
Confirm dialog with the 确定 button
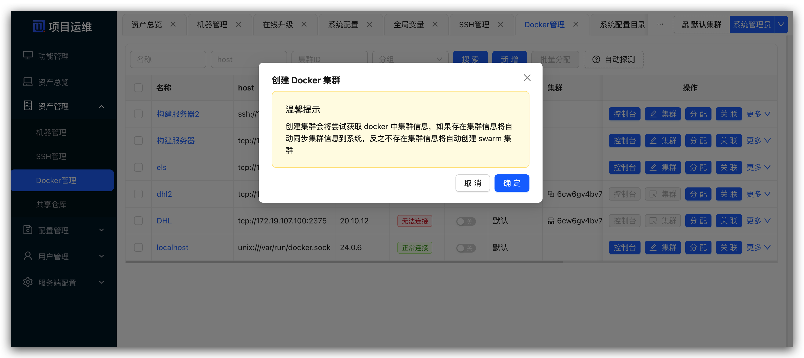click(x=511, y=183)
